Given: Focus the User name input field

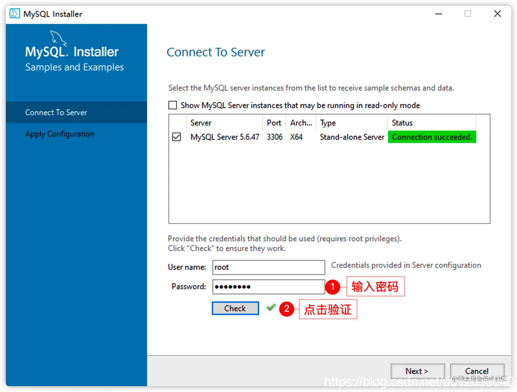Looking at the screenshot, I should [269, 267].
